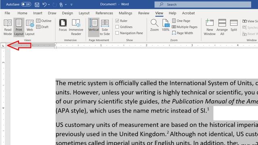Open the Acrobat tab
258x145 pixels.
pos(188,13)
